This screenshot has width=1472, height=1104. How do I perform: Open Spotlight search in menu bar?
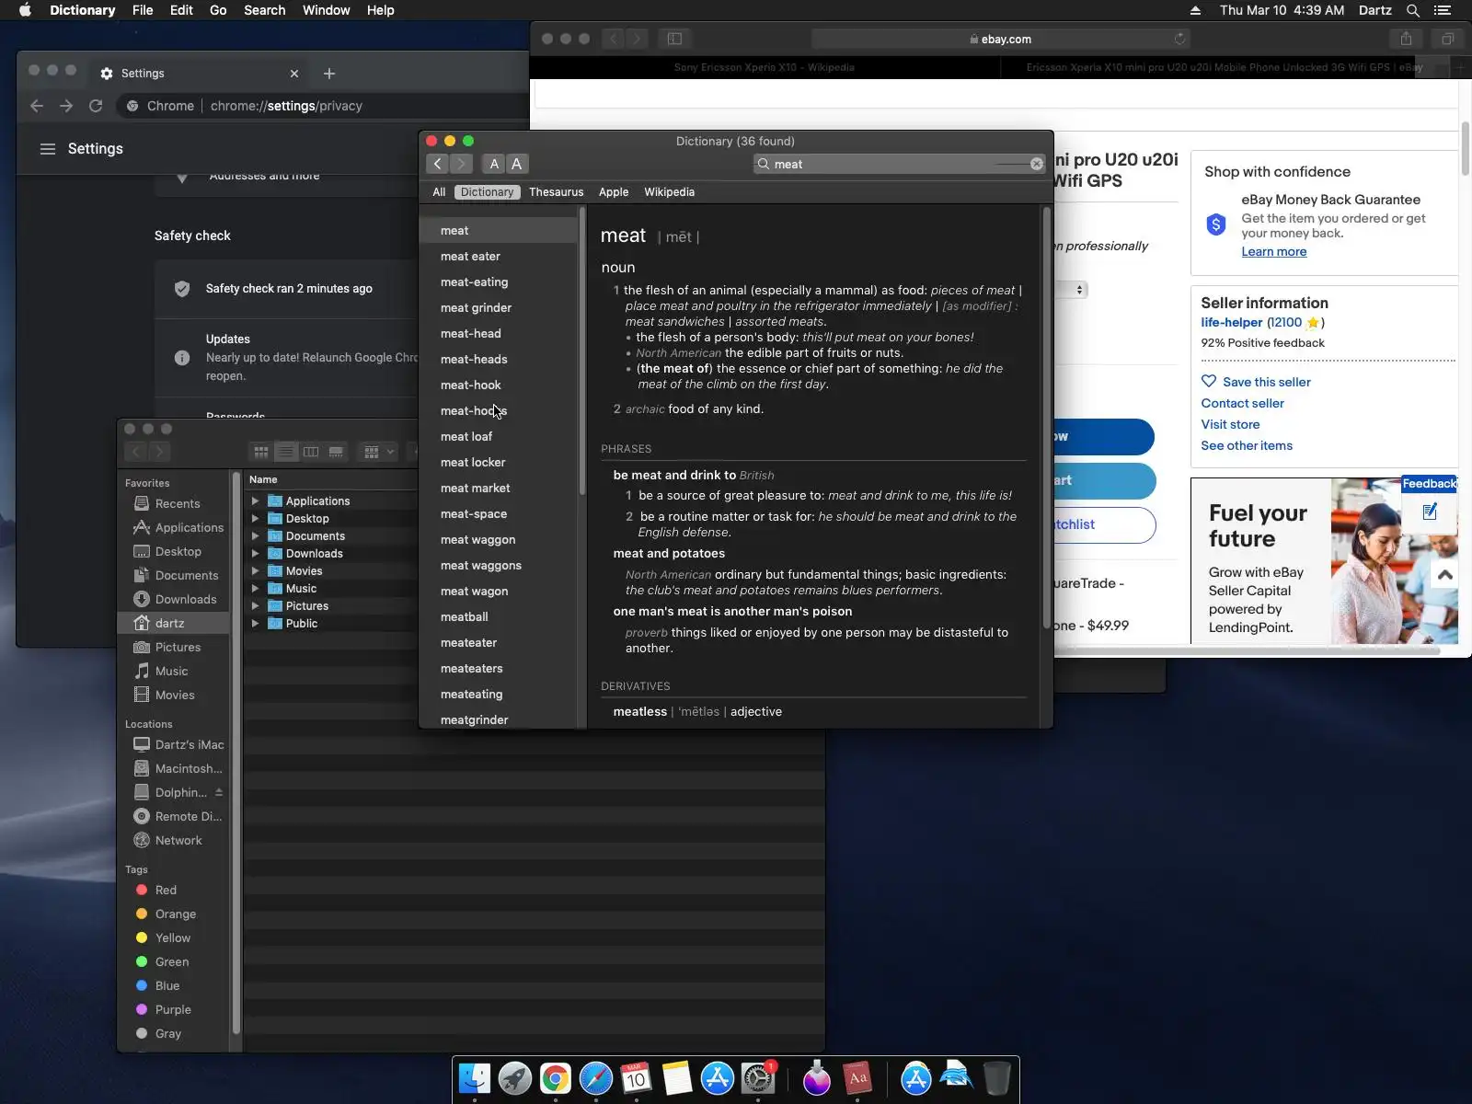[x=1413, y=10]
